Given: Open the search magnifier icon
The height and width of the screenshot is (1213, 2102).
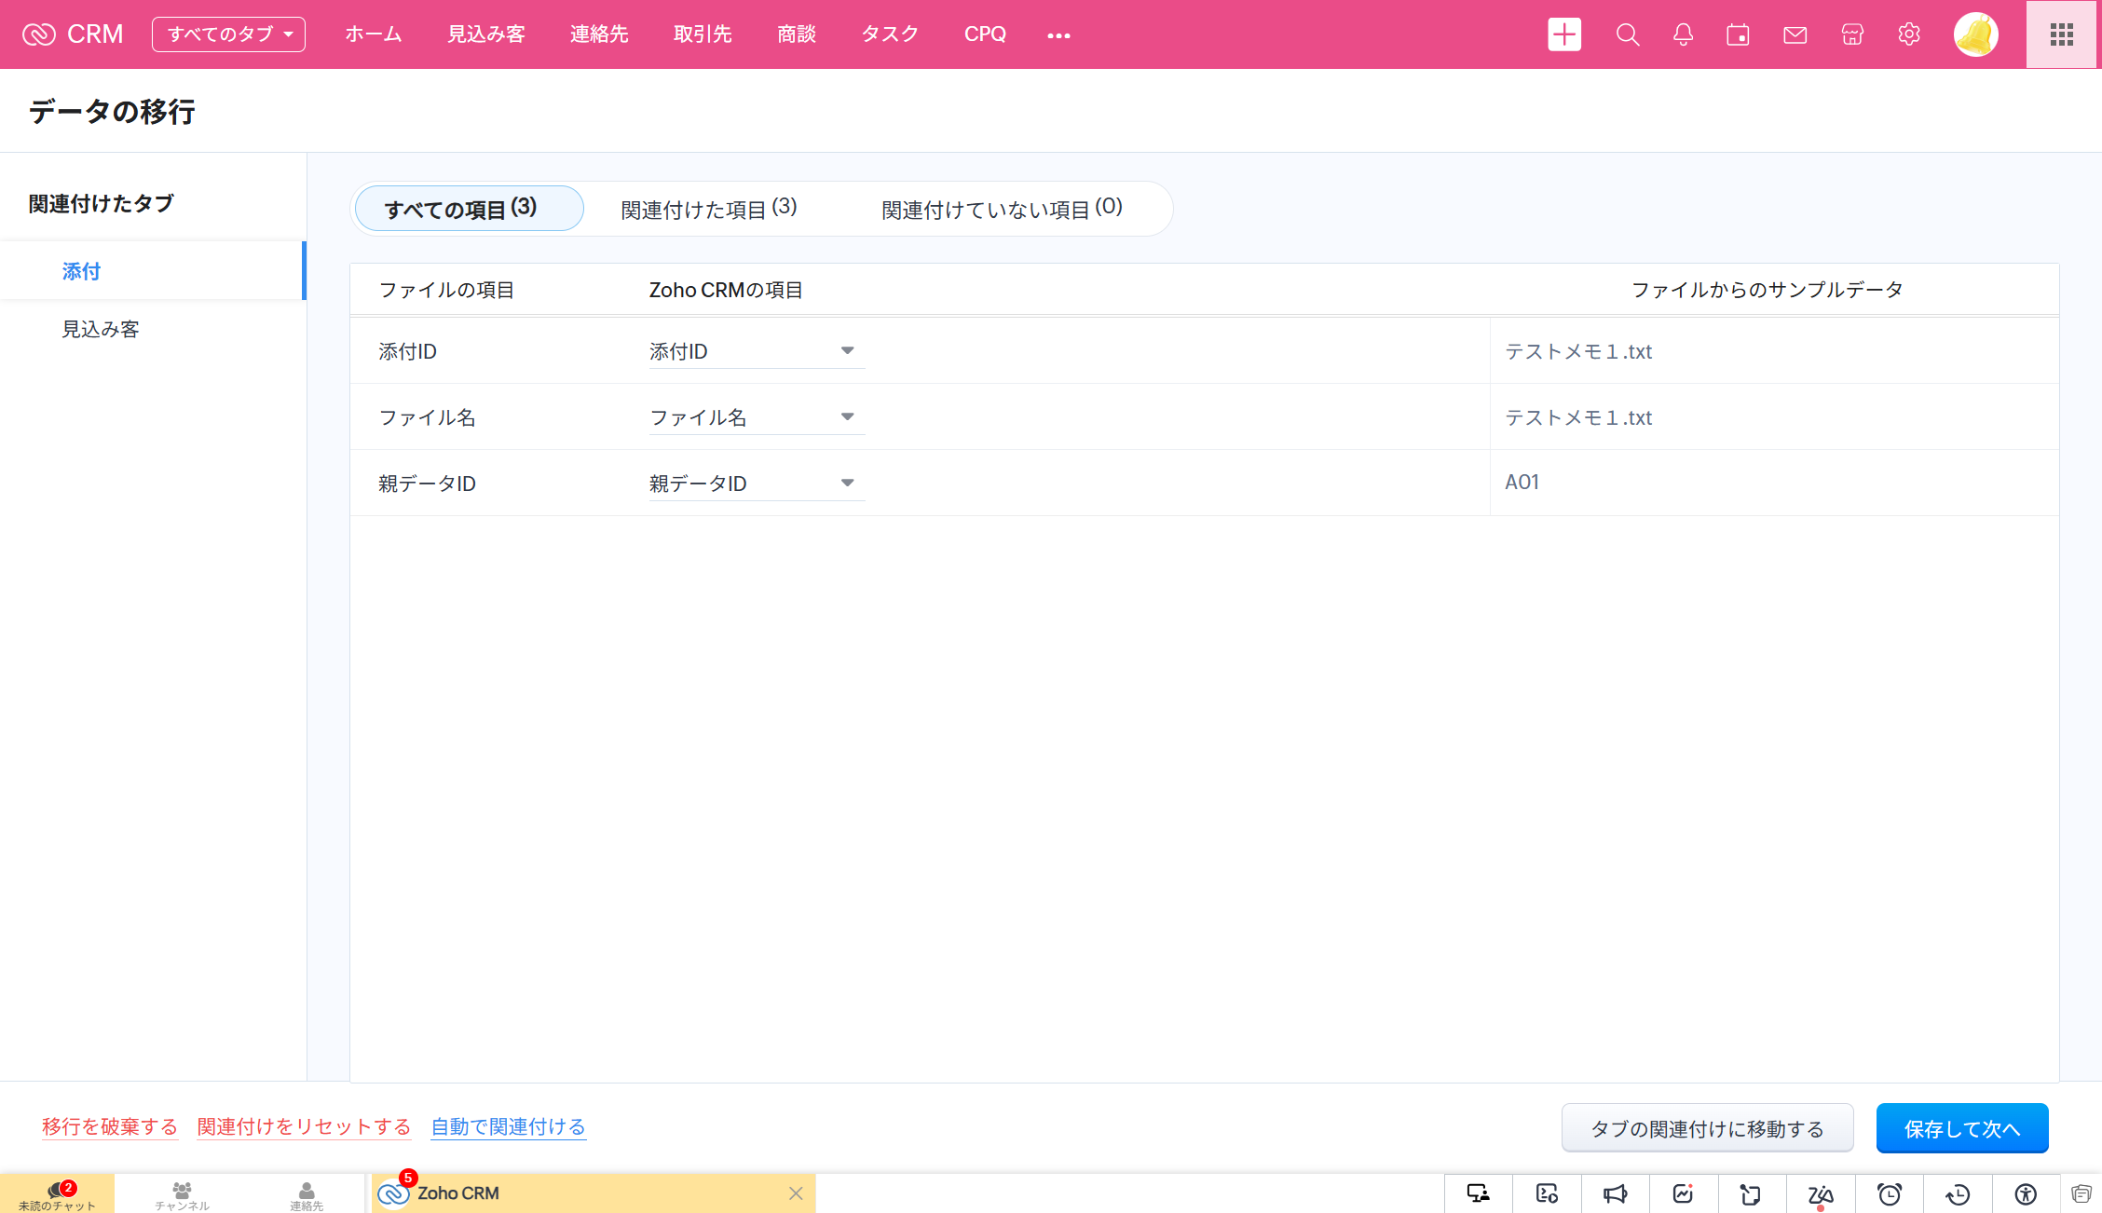Looking at the screenshot, I should (1627, 34).
